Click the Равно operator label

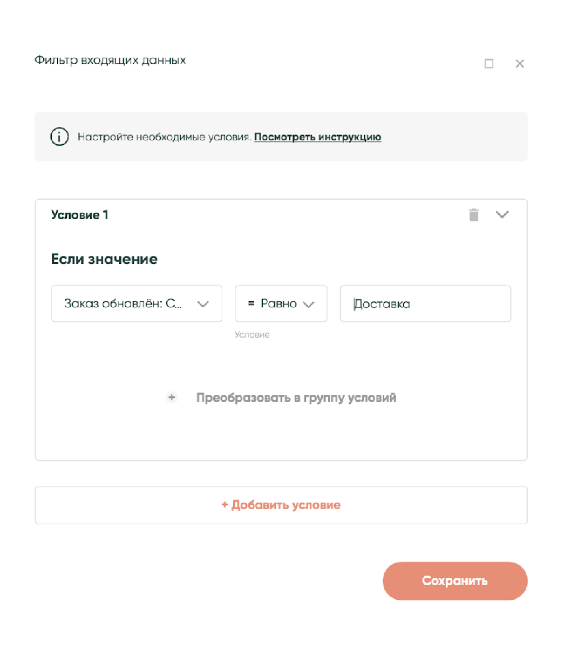click(278, 303)
